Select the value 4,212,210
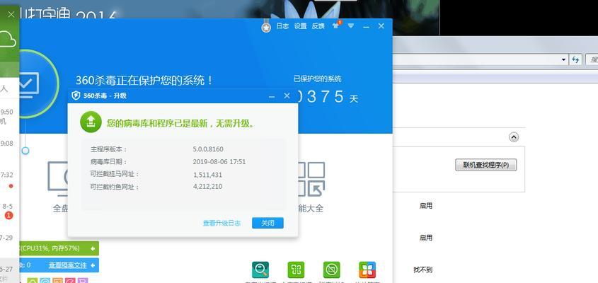Image resolution: width=598 pixels, height=283 pixels. (x=207, y=187)
